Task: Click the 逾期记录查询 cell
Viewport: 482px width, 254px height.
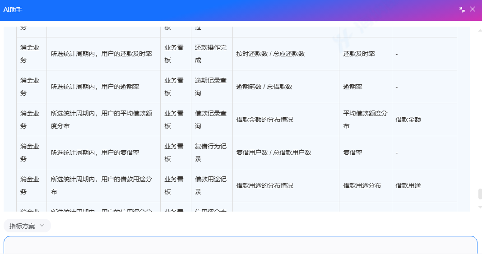Action: [211, 87]
